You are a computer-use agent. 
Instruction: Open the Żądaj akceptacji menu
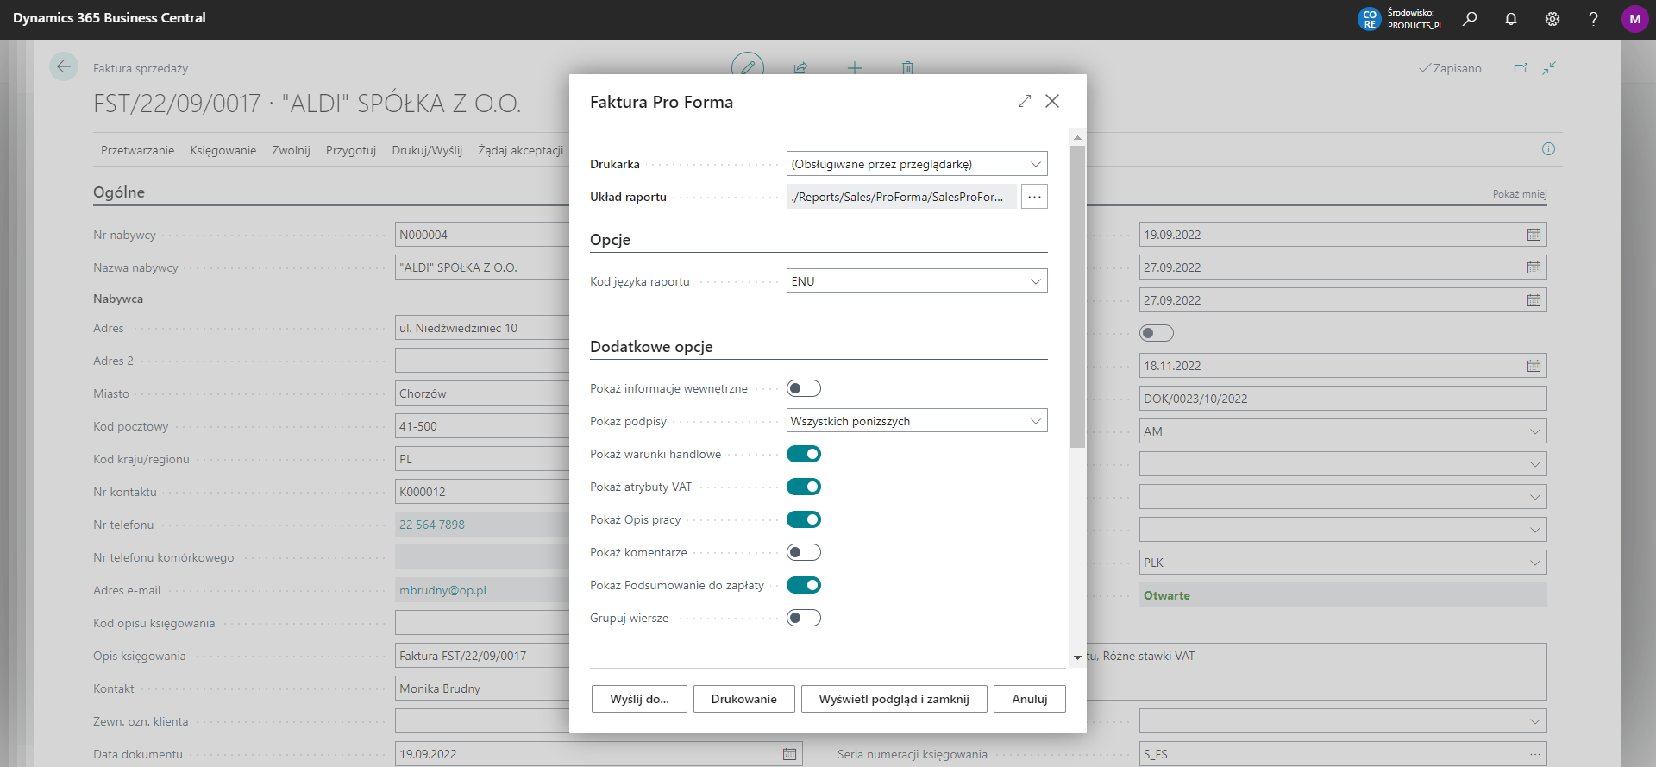pyautogui.click(x=520, y=150)
